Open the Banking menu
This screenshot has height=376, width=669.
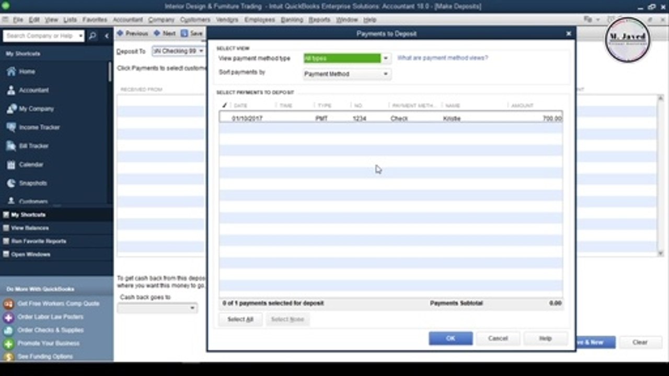click(292, 20)
